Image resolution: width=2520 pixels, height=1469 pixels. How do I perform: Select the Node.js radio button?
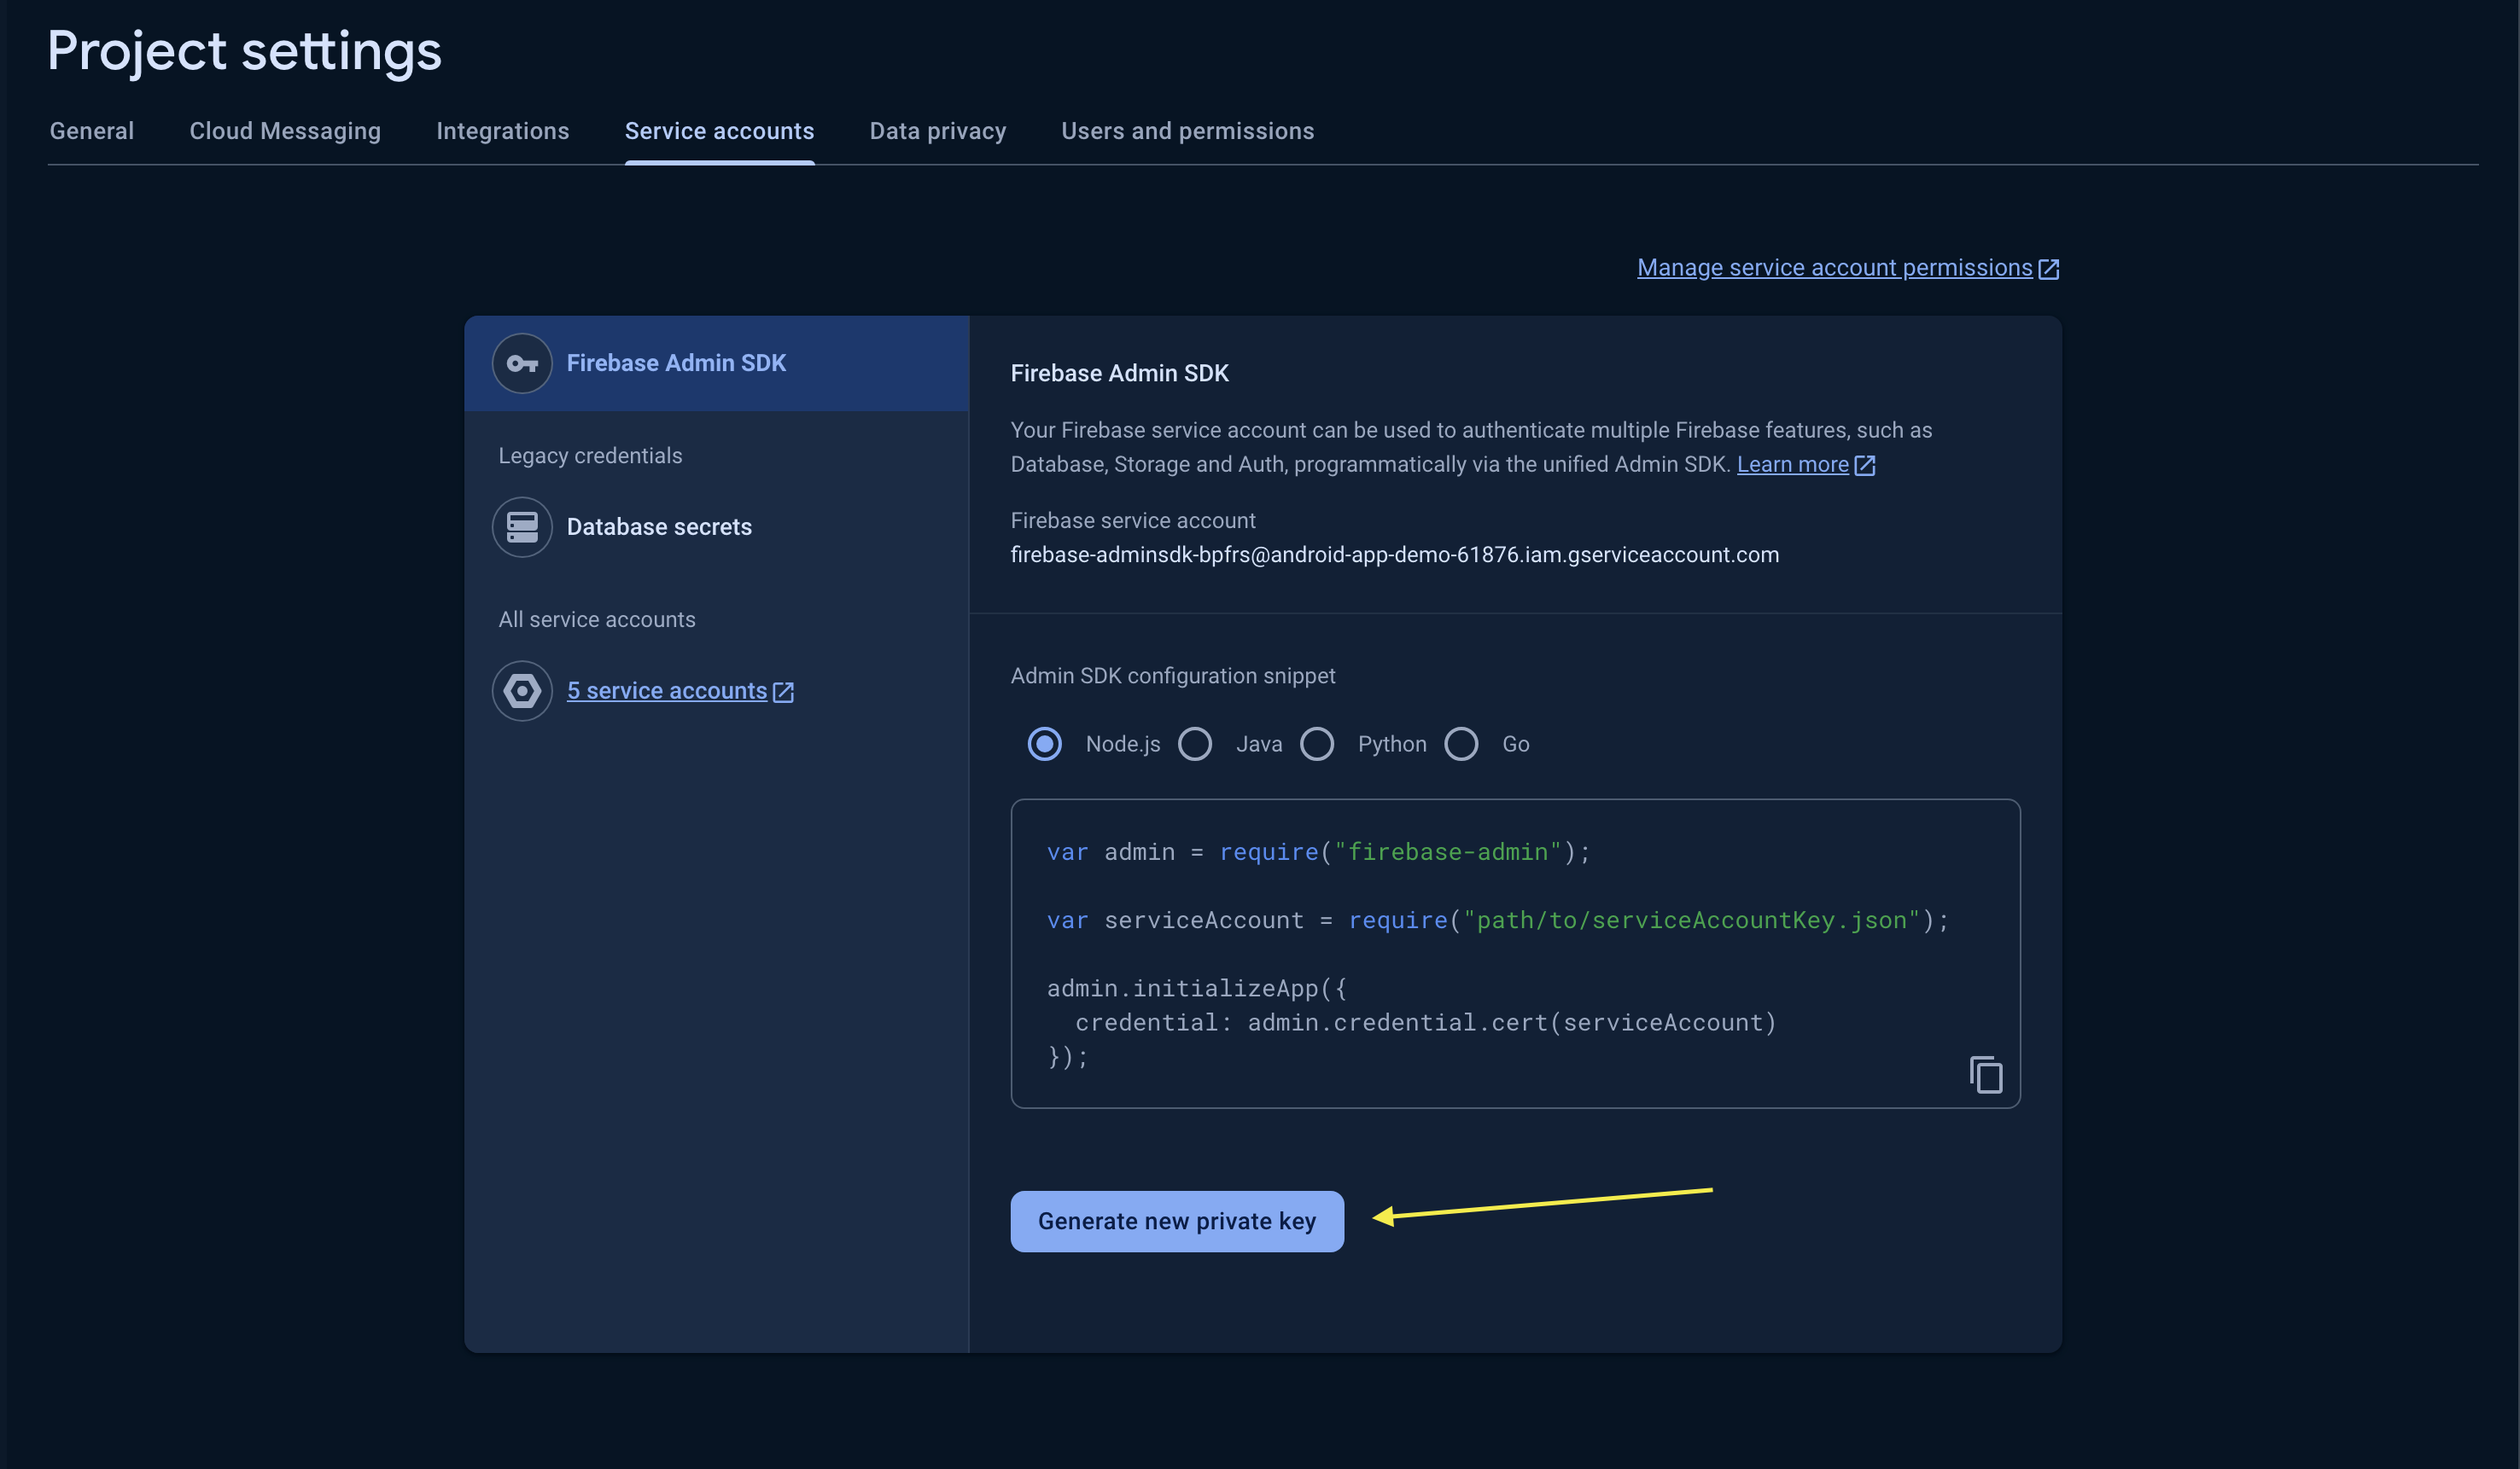tap(1045, 745)
